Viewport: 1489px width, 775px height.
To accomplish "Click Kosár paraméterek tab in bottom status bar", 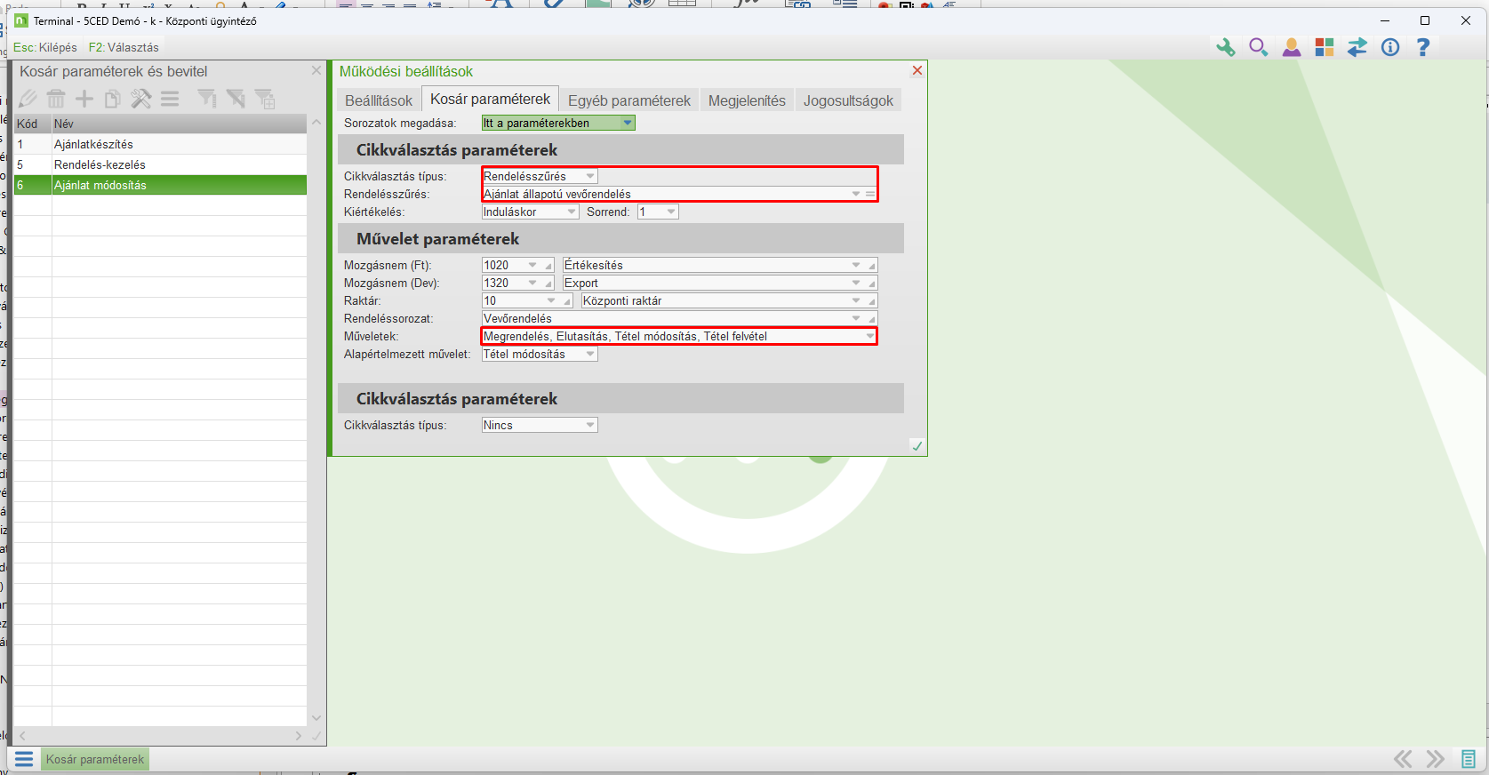I will pyautogui.click(x=95, y=760).
